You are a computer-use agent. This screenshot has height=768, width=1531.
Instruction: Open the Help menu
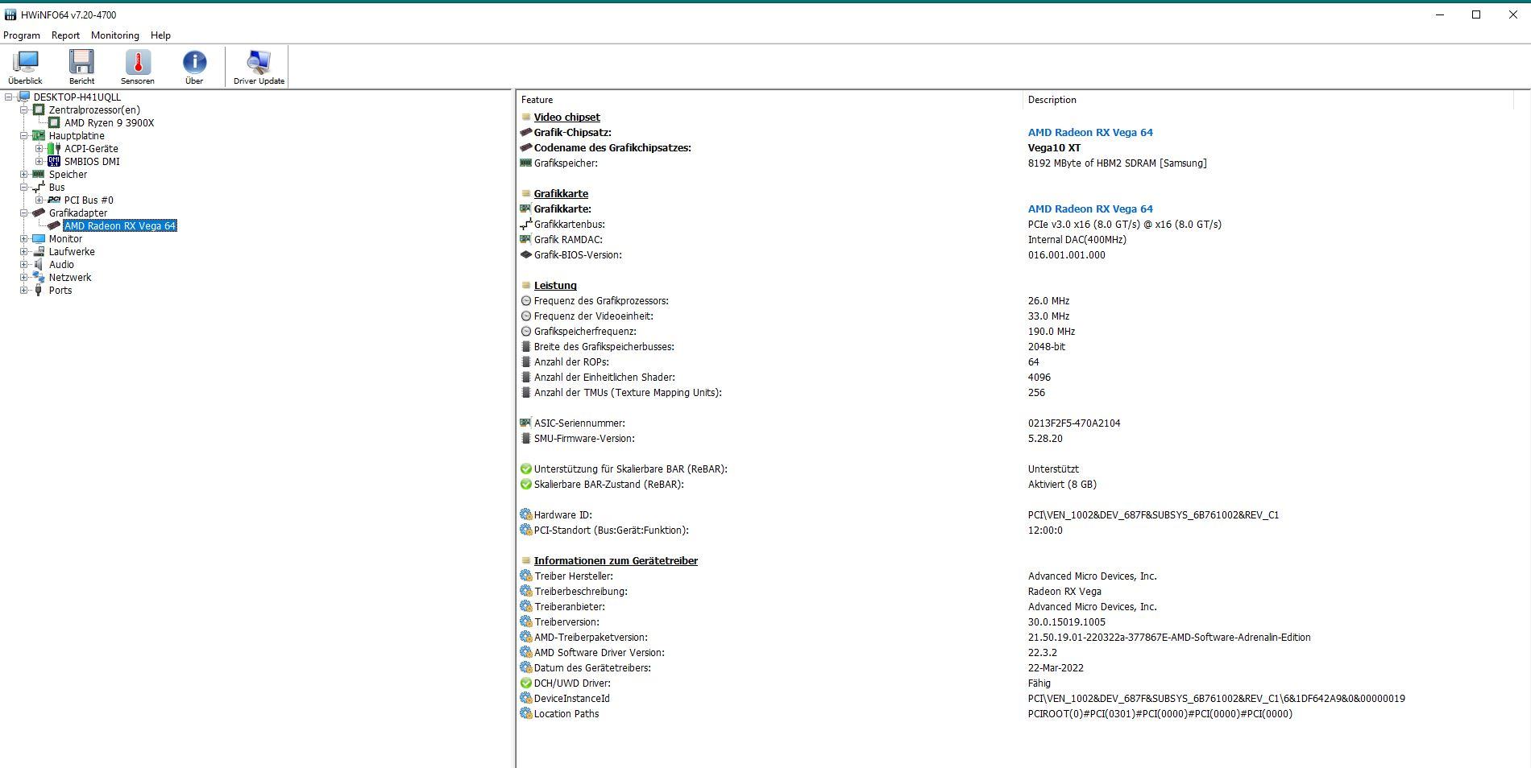point(160,35)
